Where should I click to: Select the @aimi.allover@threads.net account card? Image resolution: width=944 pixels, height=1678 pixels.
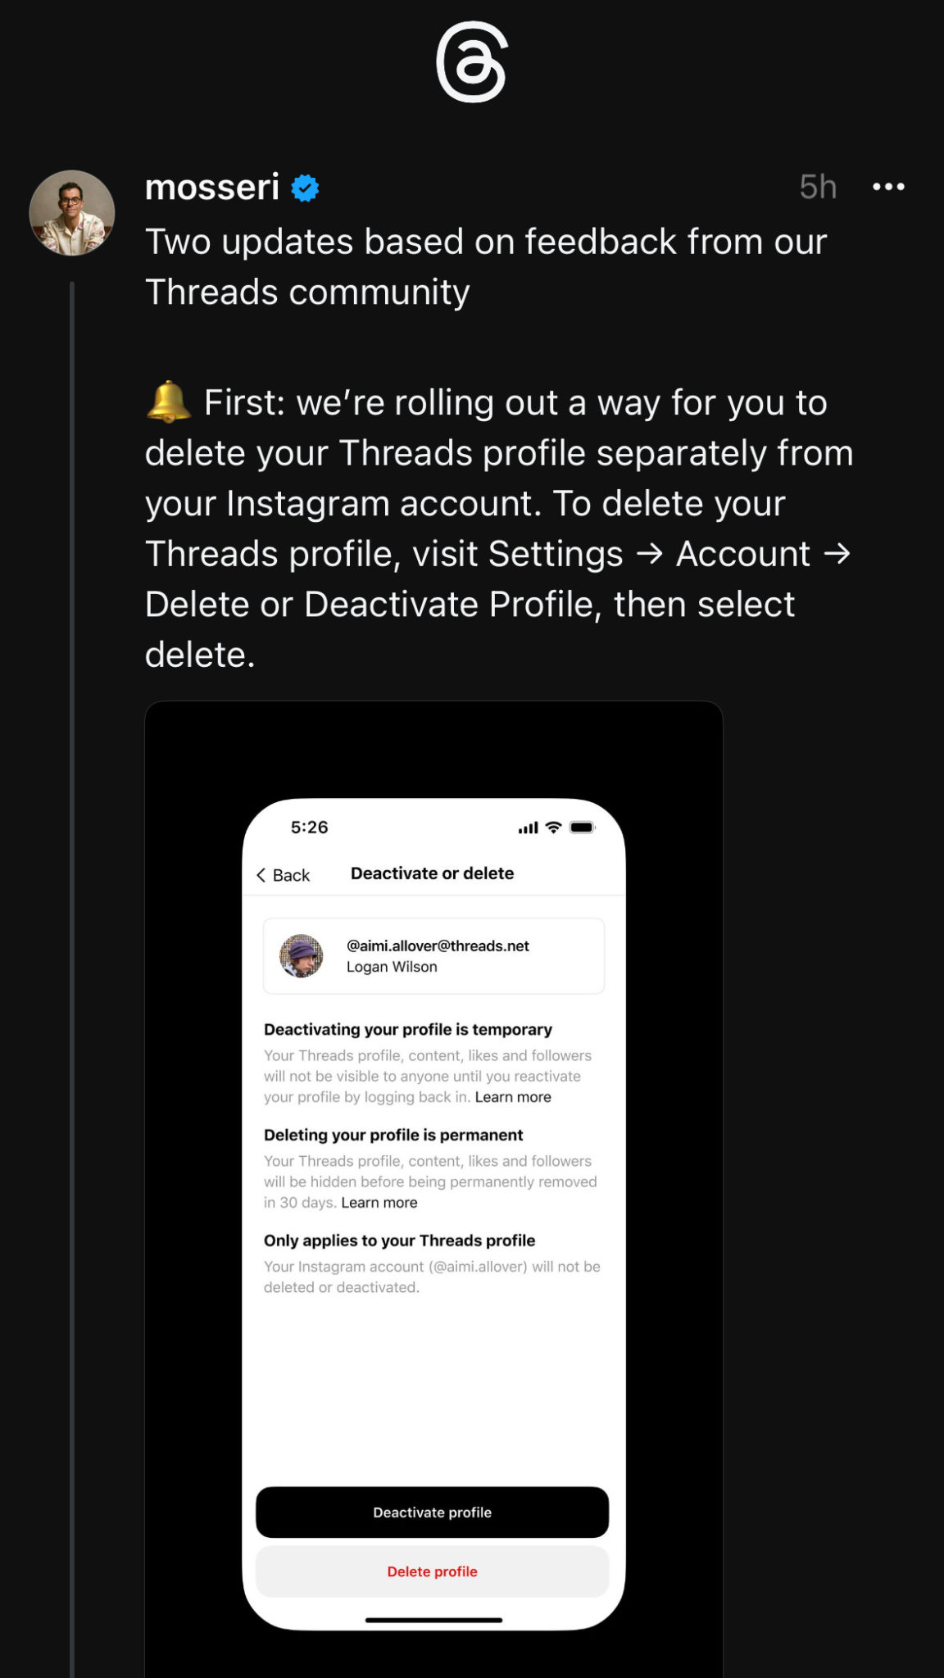click(433, 956)
